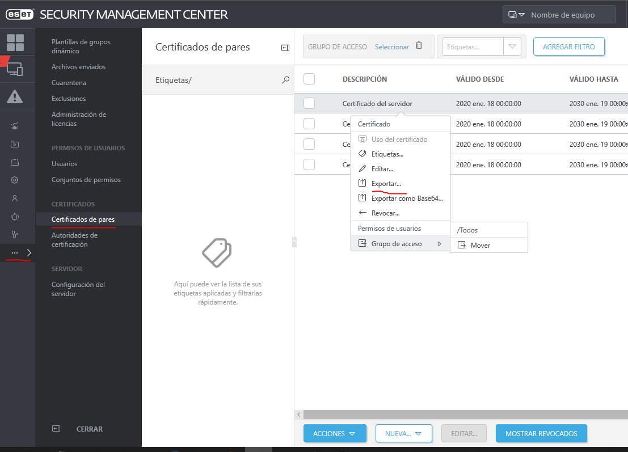Image resolution: width=628 pixels, height=452 pixels.
Task: Click the EDITAR... button at bottom
Action: 464,434
